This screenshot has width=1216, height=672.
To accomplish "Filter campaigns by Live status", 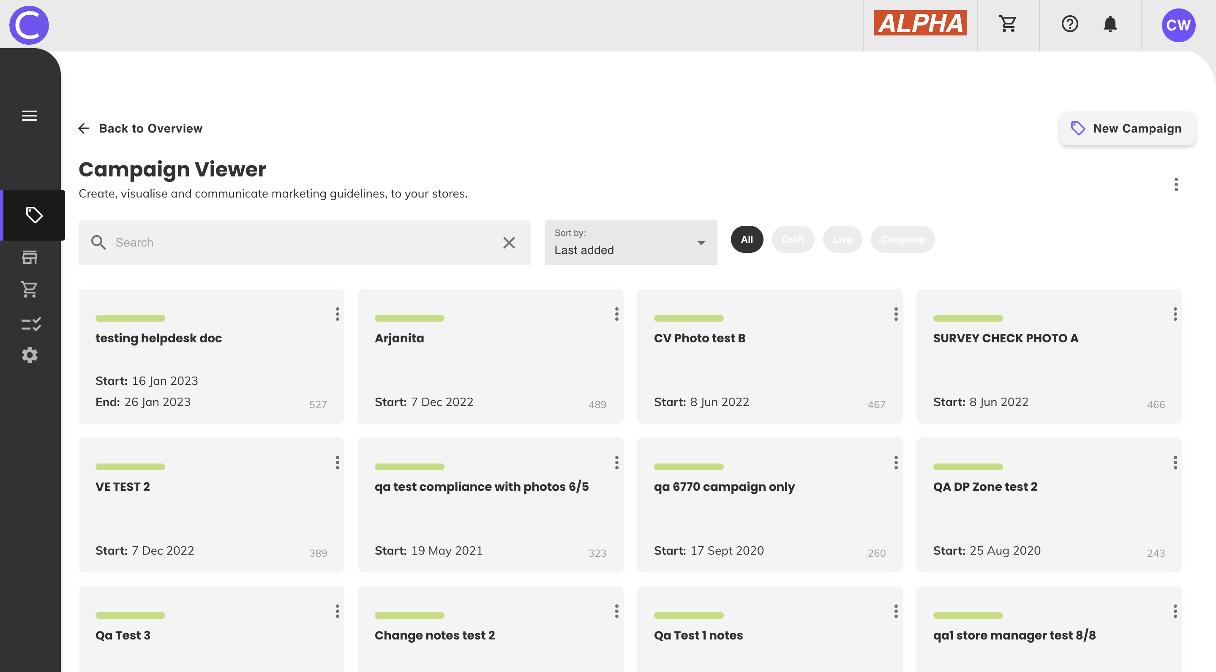I will (x=842, y=240).
